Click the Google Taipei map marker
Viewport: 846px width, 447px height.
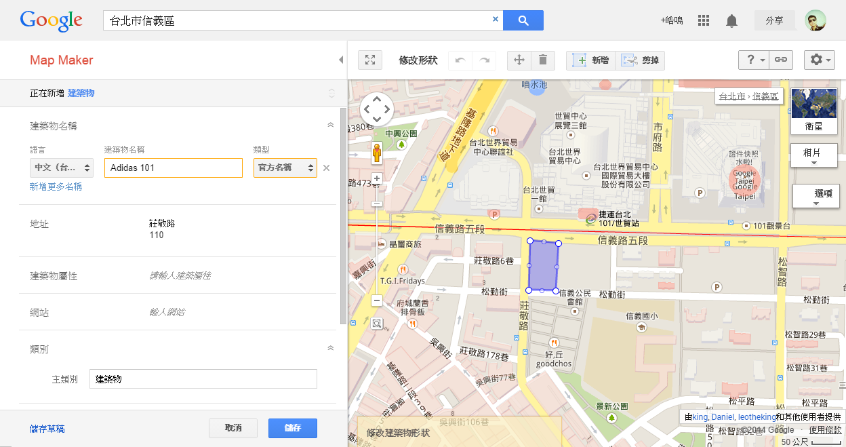click(745, 180)
